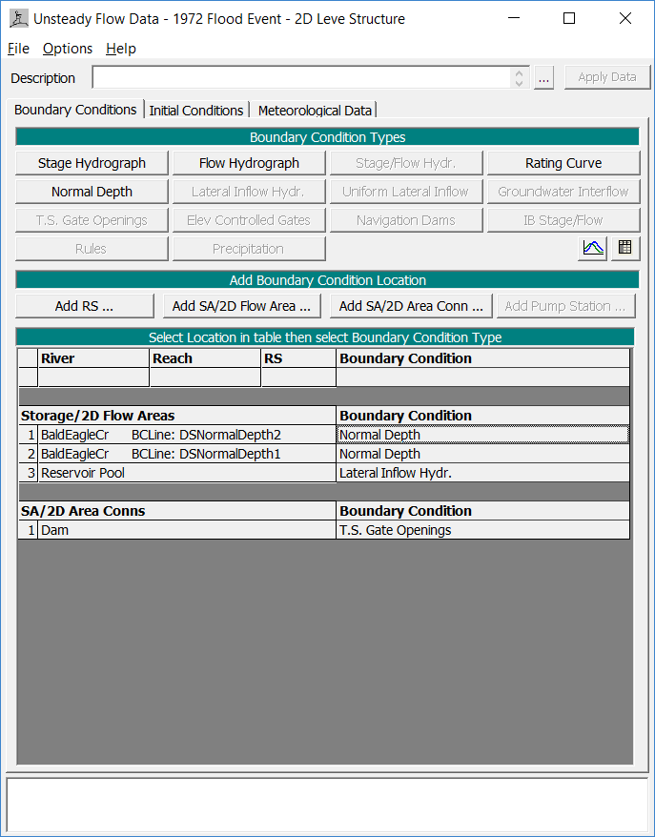Screen dimensions: 655x837
Task: Click the Stage Hydrograph button
Action: (x=92, y=163)
